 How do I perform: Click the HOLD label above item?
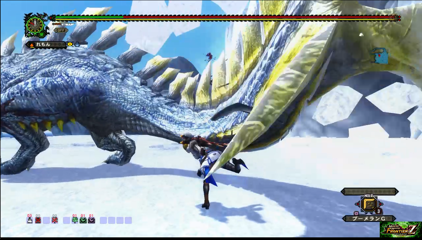click(369, 196)
